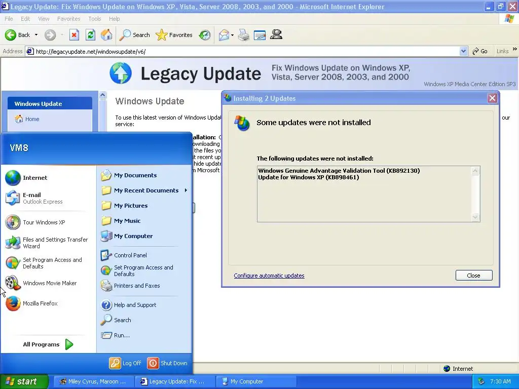The height and width of the screenshot is (389, 519).
Task: Open the View menu
Action: pyautogui.click(x=44, y=19)
